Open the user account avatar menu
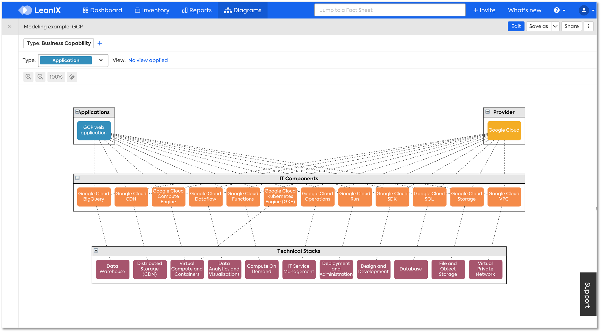This screenshot has height=332, width=601. click(586, 10)
